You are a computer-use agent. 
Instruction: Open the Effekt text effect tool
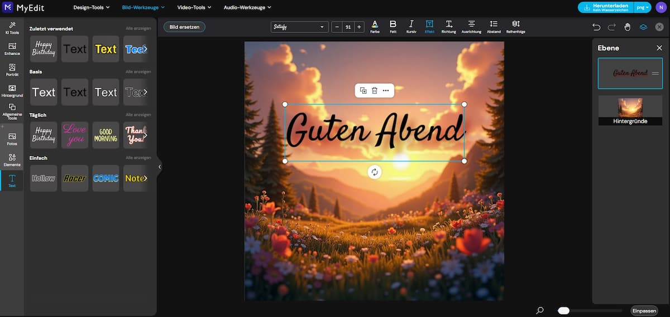[x=429, y=27]
